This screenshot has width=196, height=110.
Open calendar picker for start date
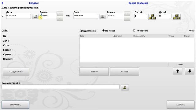35,16
